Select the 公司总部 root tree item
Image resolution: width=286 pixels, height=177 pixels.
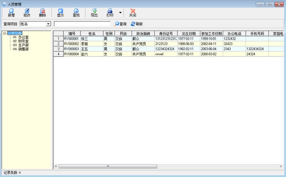click(x=14, y=33)
